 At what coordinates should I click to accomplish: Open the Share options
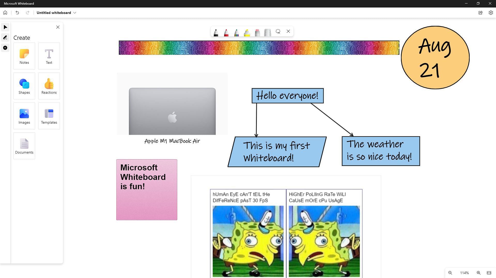pos(481,13)
